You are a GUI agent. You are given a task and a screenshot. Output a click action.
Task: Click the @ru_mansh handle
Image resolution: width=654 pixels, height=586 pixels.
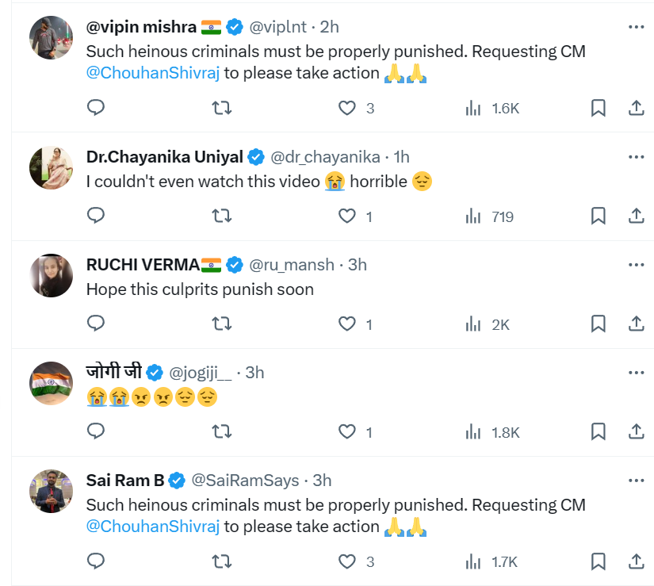click(292, 265)
